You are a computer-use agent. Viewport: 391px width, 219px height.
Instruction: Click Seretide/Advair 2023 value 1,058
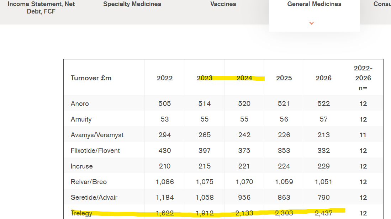(x=205, y=198)
